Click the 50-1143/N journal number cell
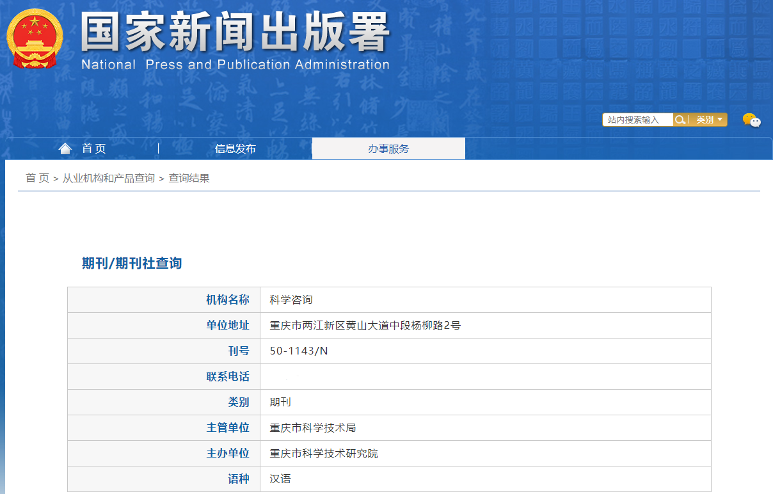This screenshot has width=773, height=494. coord(299,351)
